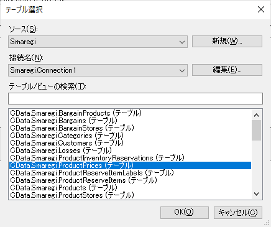The image size is (271, 227).
Task: Select CData.Smaregi.Customers table row
Action: pyautogui.click(x=130, y=143)
